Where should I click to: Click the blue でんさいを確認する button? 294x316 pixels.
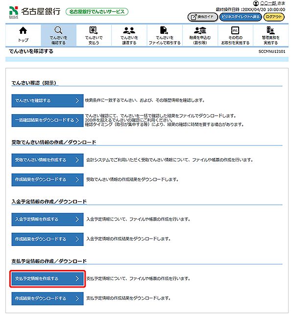tap(48, 100)
